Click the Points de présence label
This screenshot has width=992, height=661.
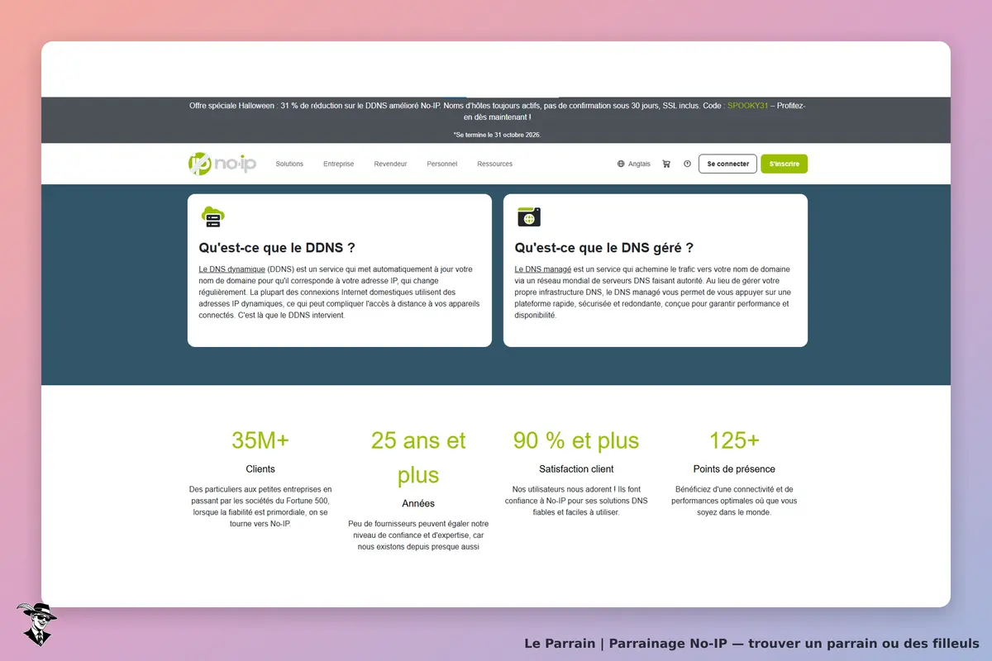(x=734, y=469)
